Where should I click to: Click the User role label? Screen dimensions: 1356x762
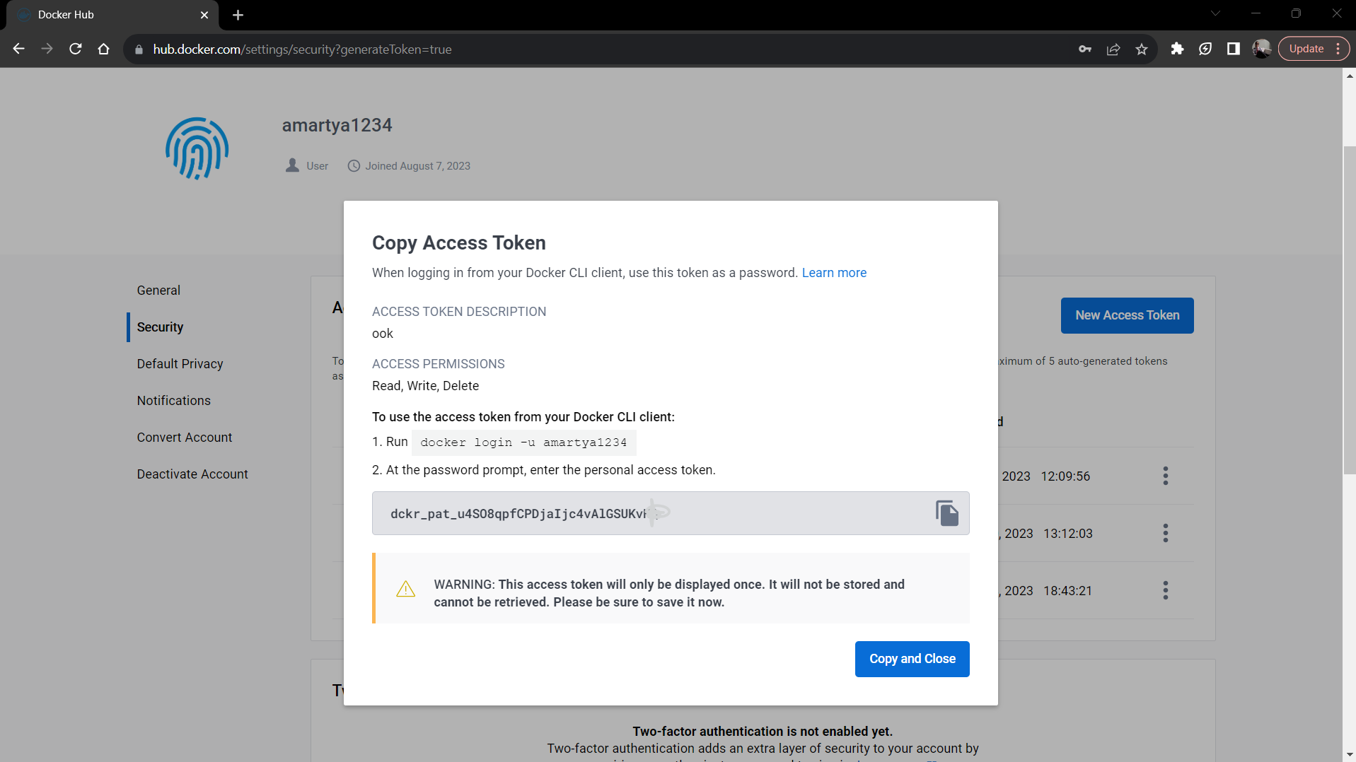317,166
